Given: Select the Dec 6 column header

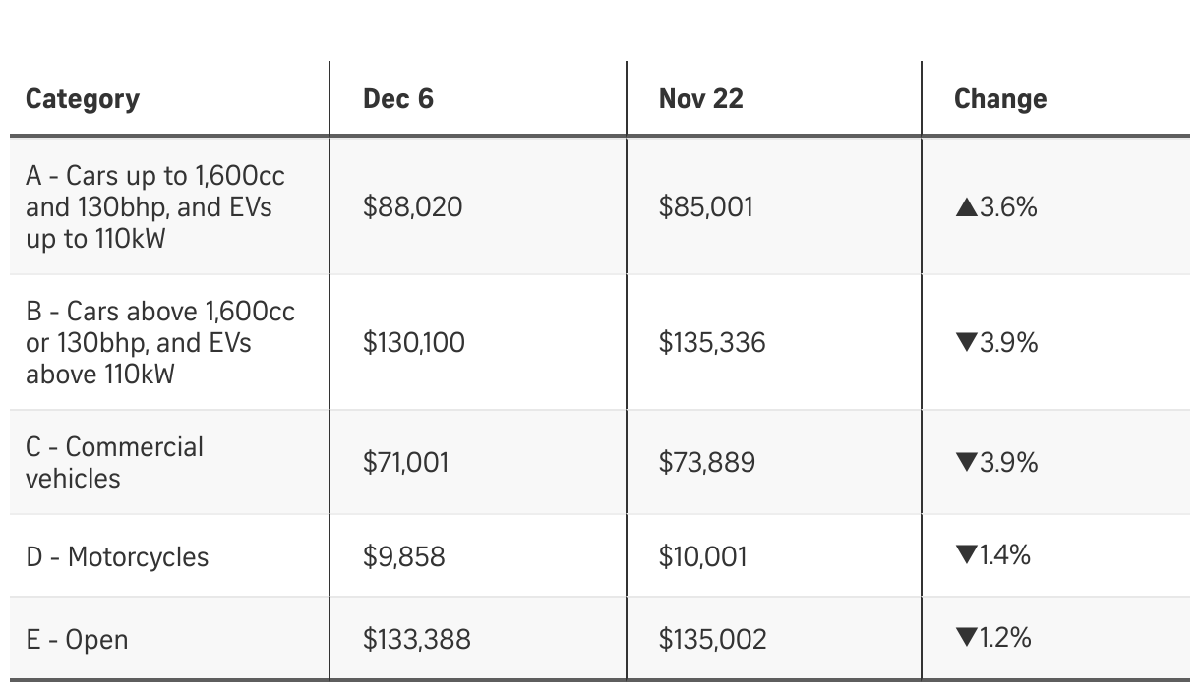Looking at the screenshot, I should coord(398,99).
